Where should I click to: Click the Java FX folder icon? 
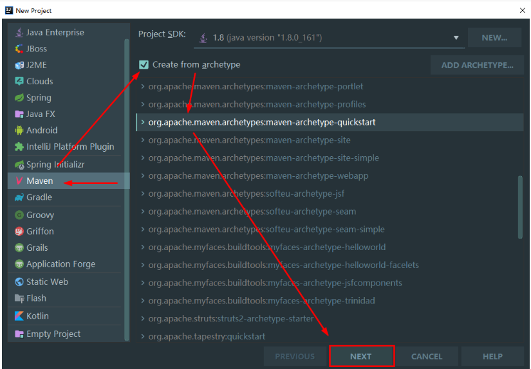click(x=19, y=114)
